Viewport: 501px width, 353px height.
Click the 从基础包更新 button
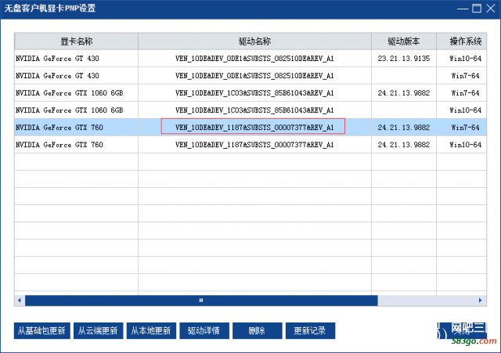click(41, 330)
